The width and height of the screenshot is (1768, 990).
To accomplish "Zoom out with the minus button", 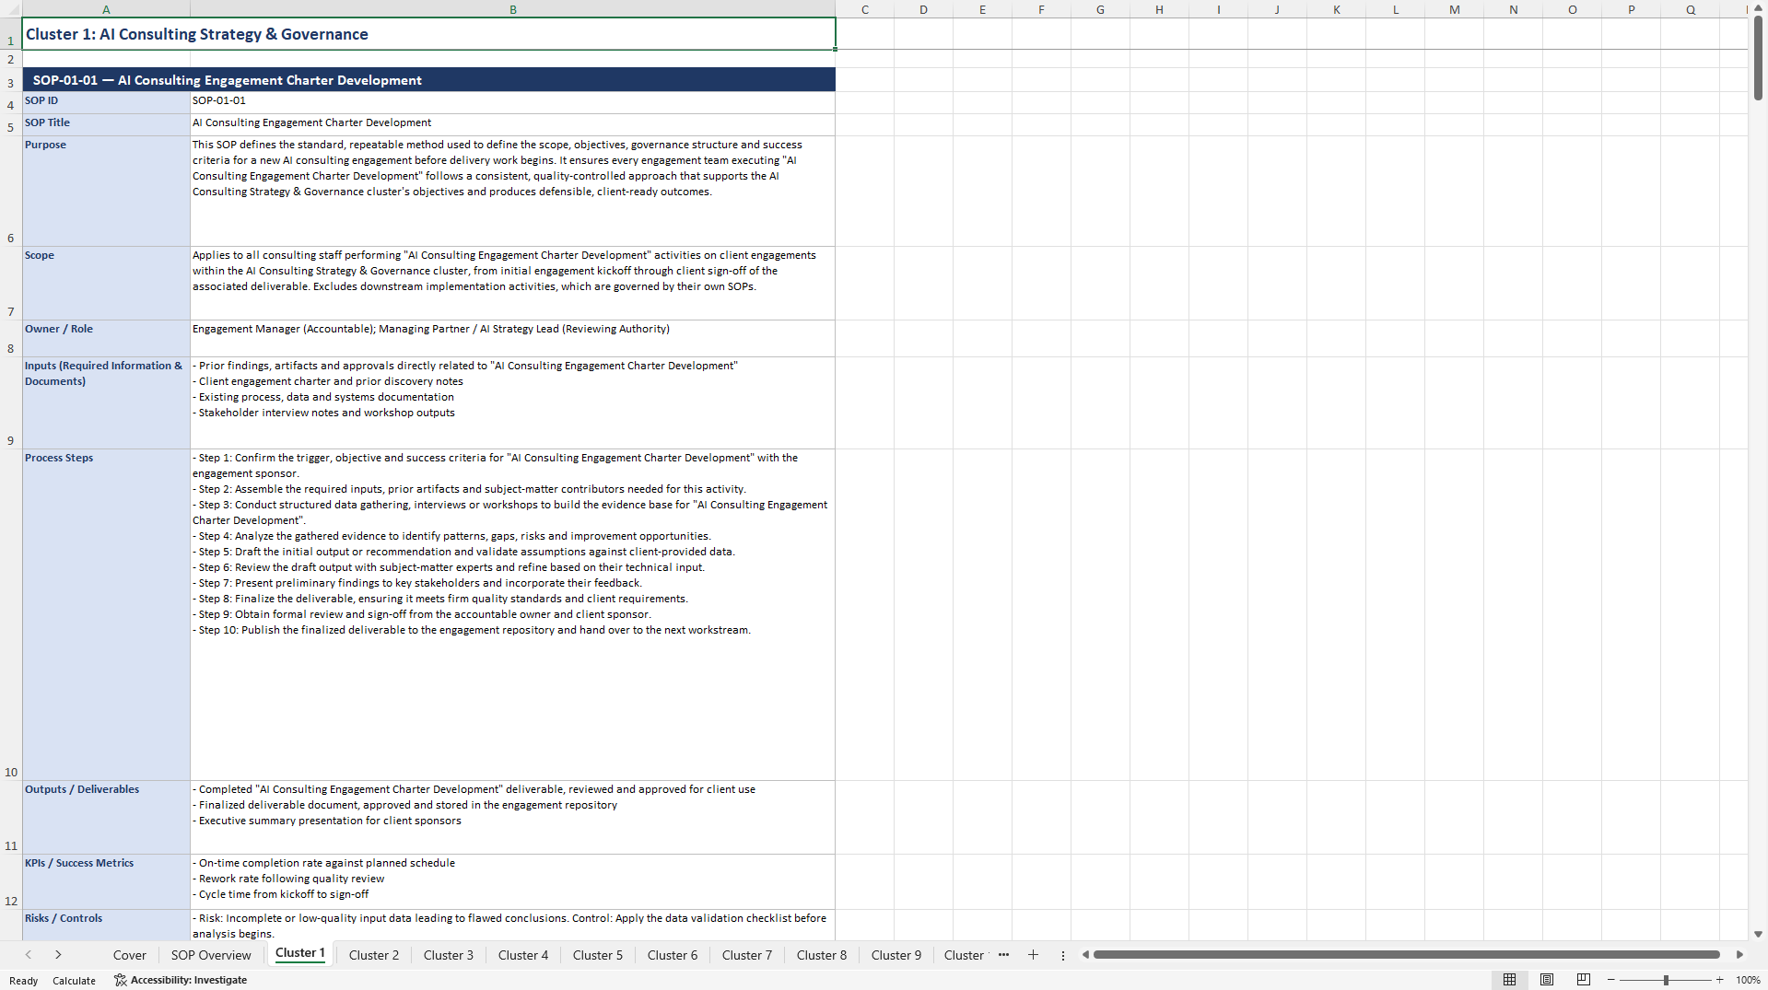I will pos(1611,980).
